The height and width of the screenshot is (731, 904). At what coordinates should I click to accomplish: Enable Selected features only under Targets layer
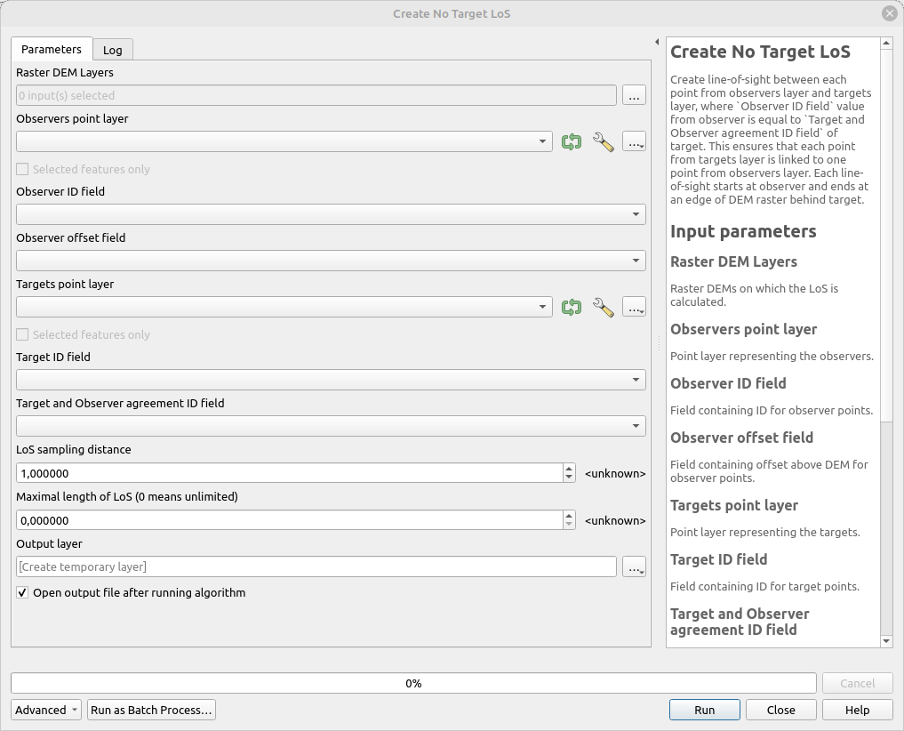[x=20, y=334]
